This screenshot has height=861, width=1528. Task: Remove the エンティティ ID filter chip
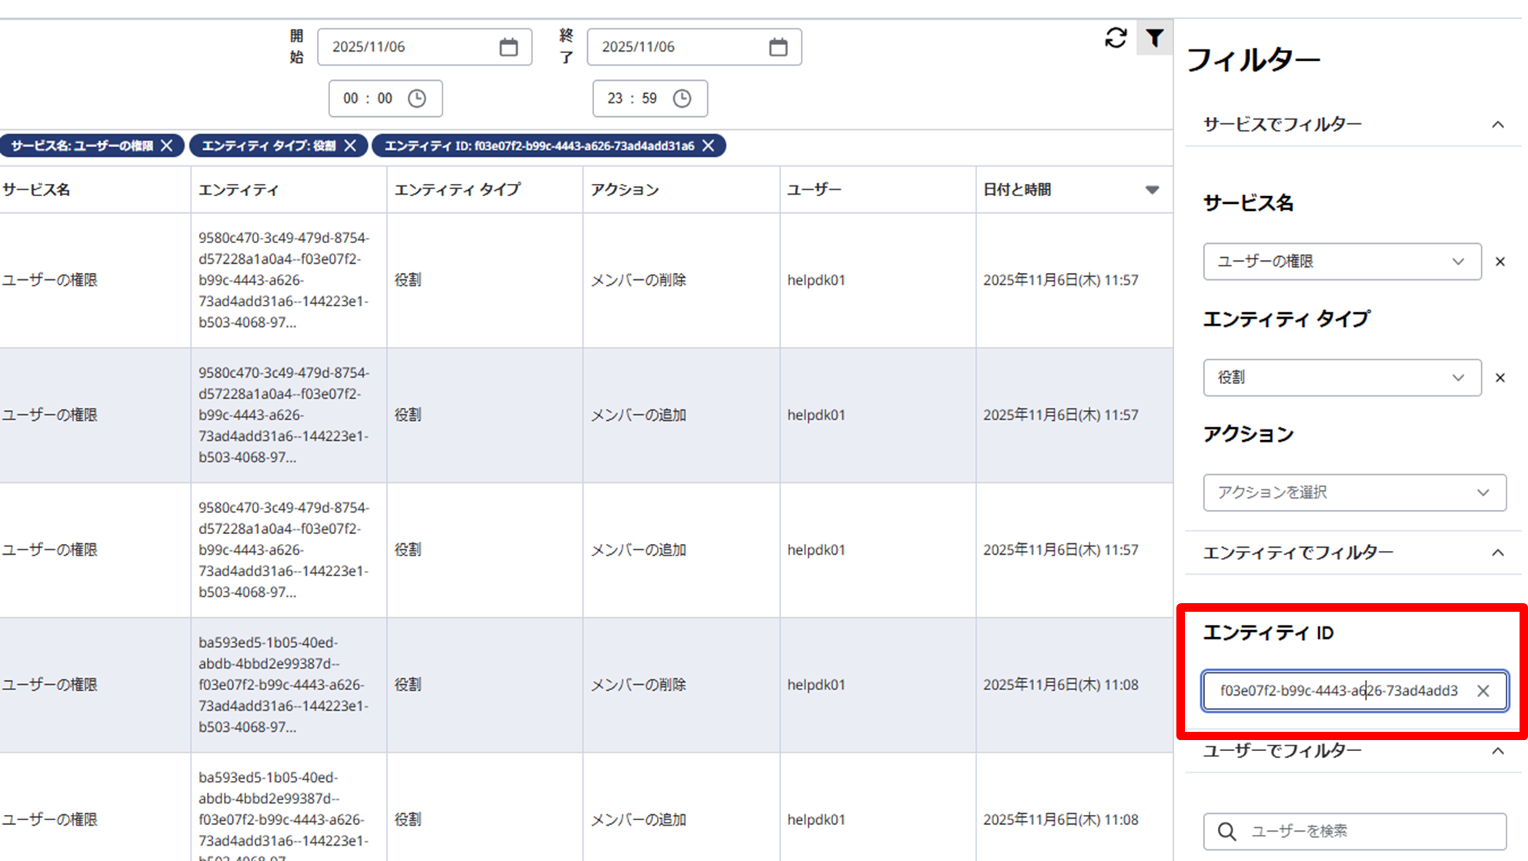pos(709,145)
